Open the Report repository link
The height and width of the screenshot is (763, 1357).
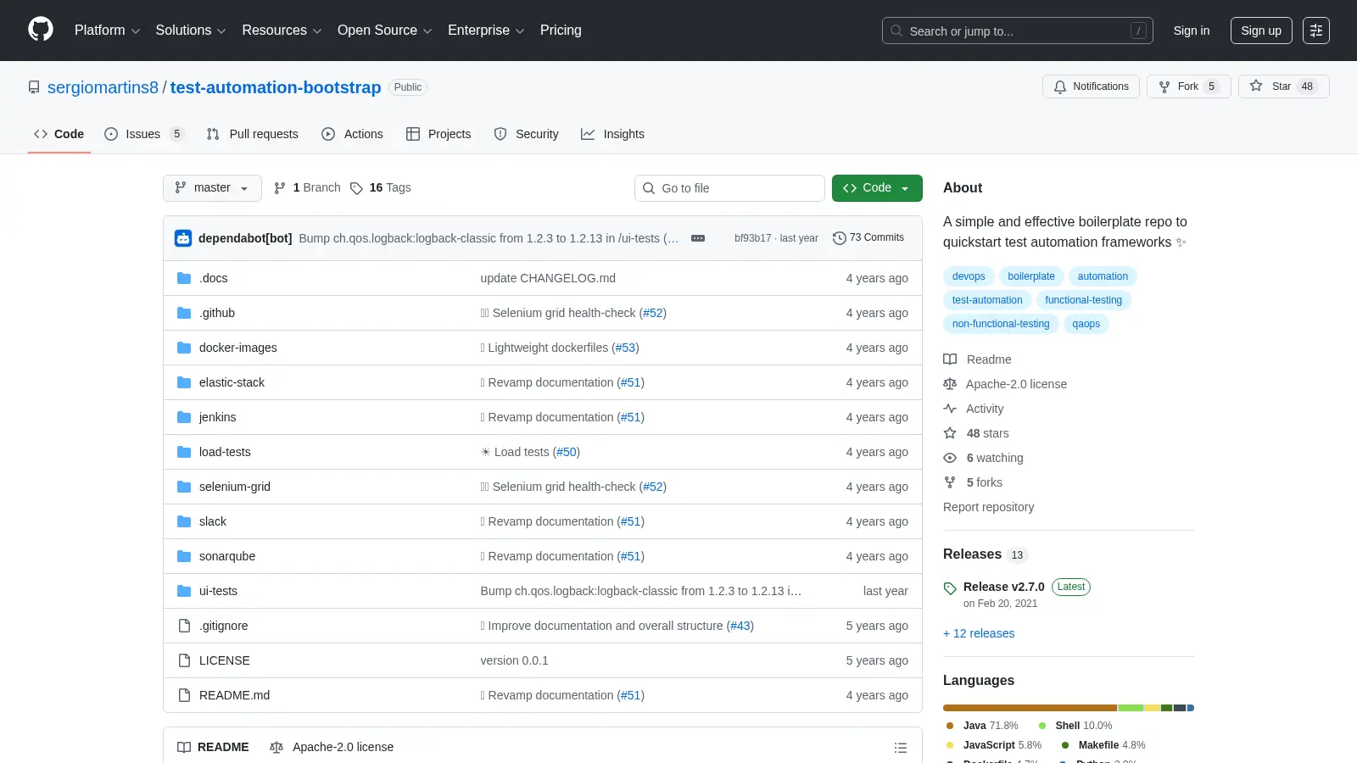pyautogui.click(x=989, y=507)
